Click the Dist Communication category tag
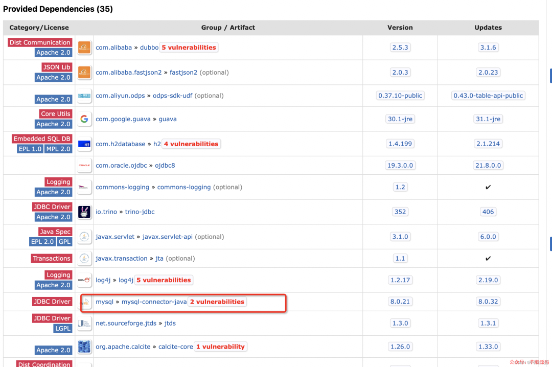 coord(40,42)
